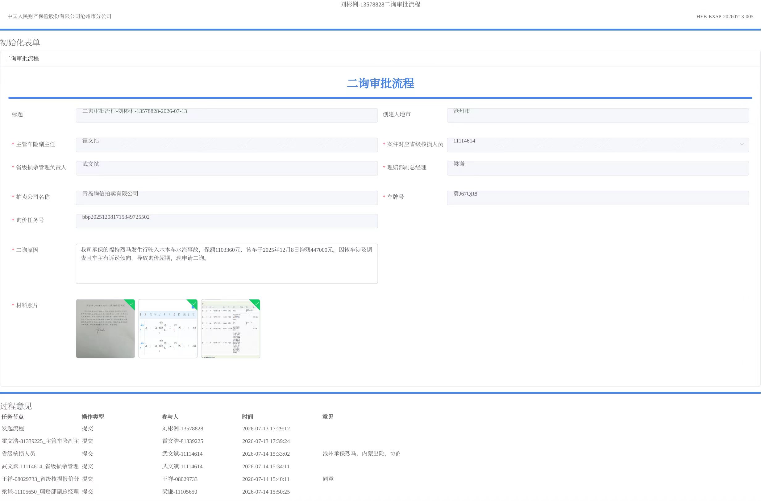Open the middle table screenshot thumbnail
761x501 pixels.
coord(168,329)
